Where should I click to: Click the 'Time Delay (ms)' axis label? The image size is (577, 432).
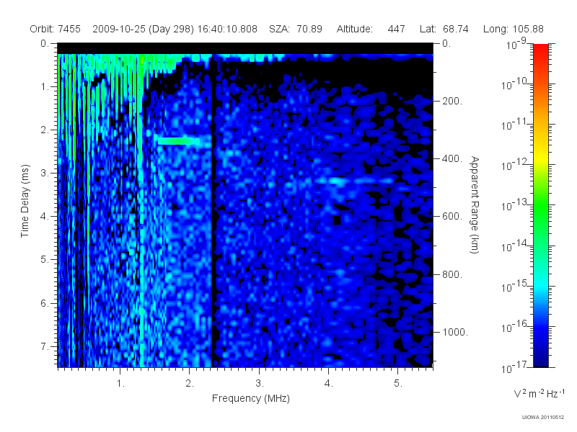[x=25, y=201]
